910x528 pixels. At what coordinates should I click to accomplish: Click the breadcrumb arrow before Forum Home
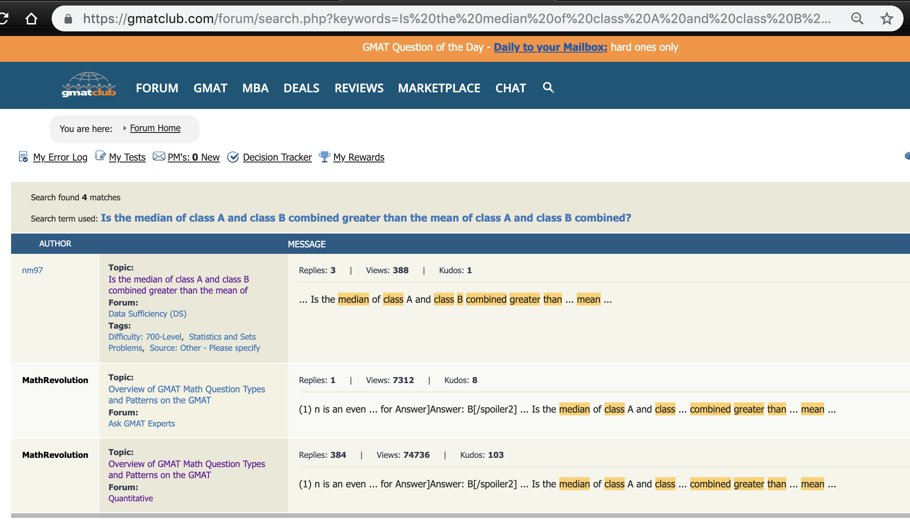125,128
